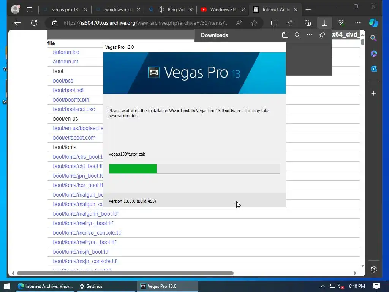Click the Version 13.0.0 (Build 453) text
The image size is (389, 292).
point(132,201)
